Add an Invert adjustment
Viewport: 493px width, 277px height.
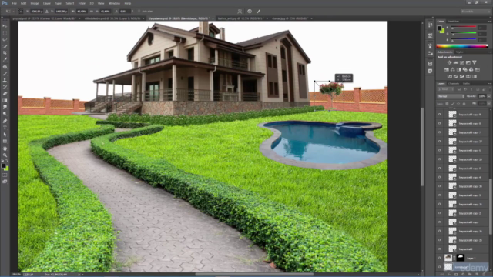pos(449,76)
